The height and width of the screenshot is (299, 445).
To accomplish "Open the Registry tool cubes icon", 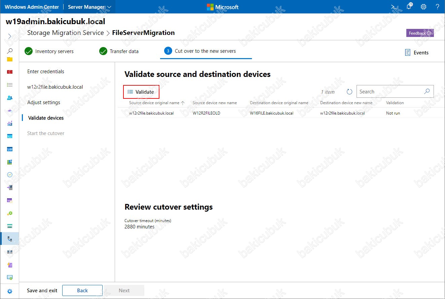I will point(10,162).
